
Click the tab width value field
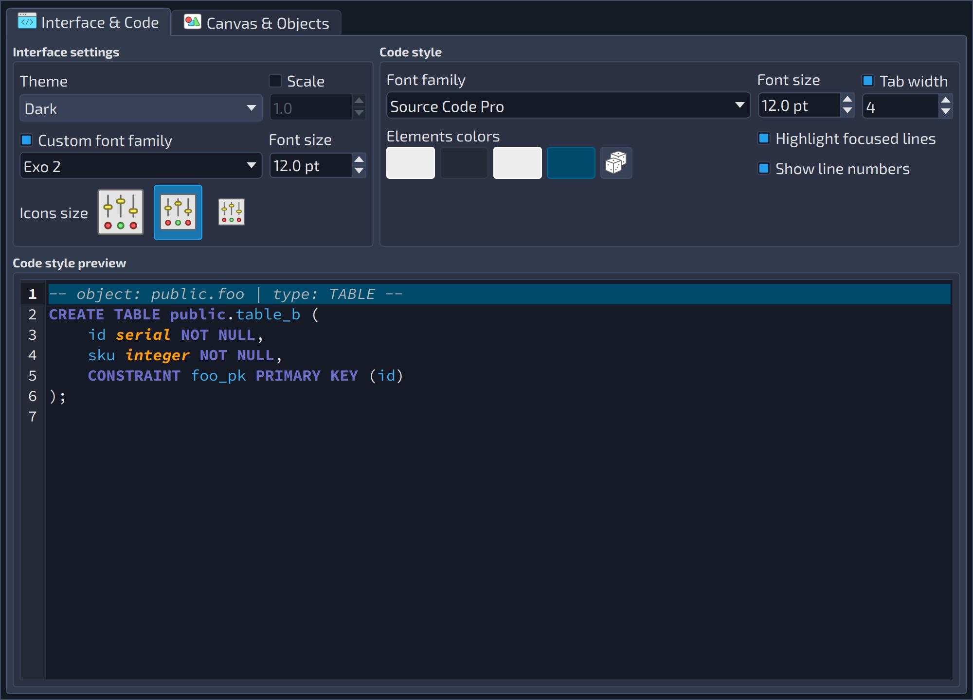[901, 106]
